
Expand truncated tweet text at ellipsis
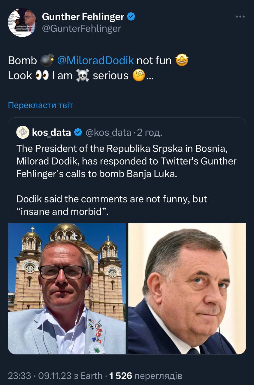click(150, 76)
